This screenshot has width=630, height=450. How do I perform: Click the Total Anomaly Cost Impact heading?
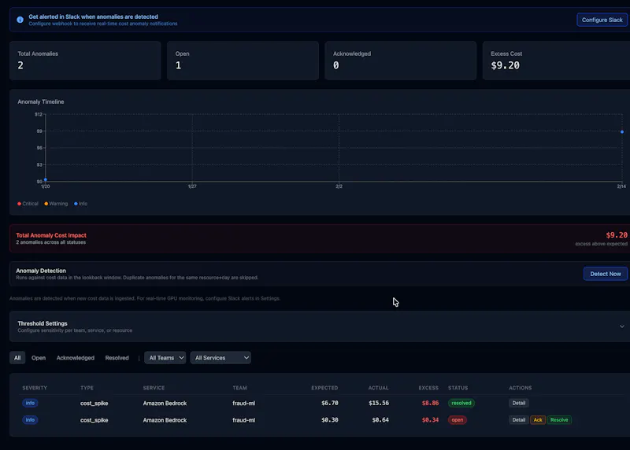pos(51,235)
